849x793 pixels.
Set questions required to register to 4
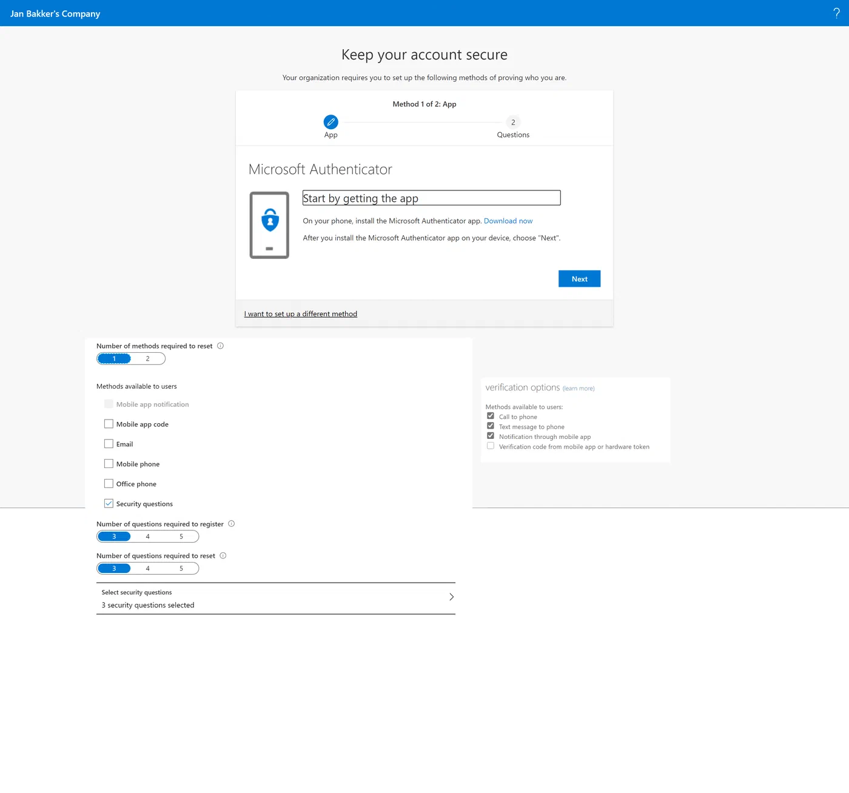(x=147, y=537)
